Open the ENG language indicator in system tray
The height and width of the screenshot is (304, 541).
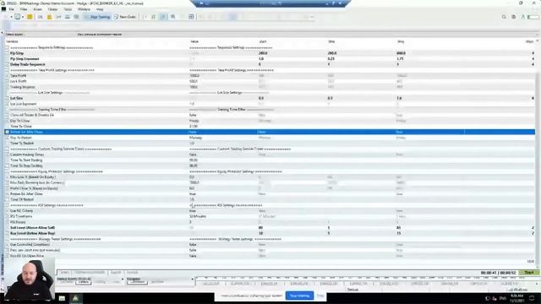(x=503, y=298)
